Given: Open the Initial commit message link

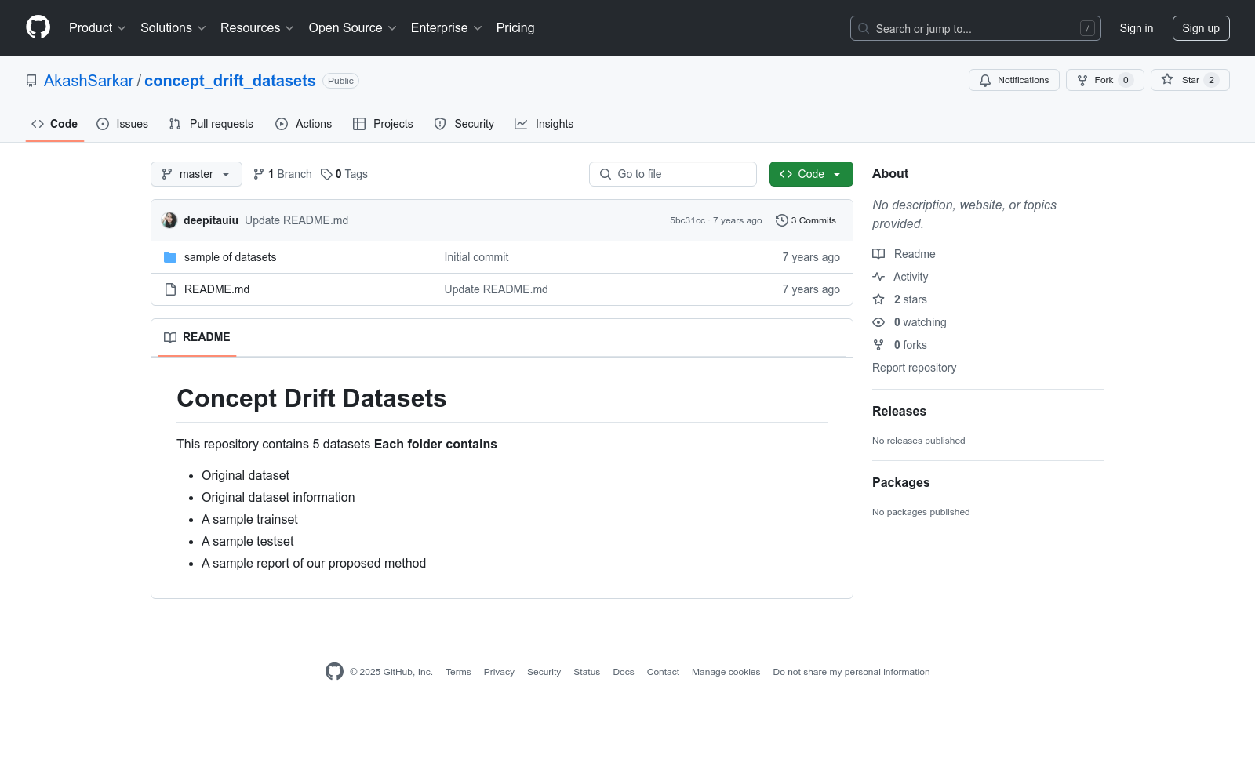Looking at the screenshot, I should click(476, 257).
